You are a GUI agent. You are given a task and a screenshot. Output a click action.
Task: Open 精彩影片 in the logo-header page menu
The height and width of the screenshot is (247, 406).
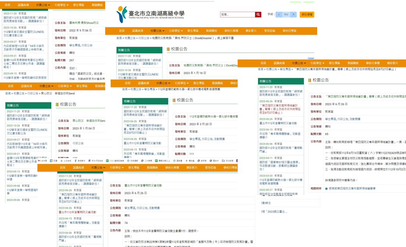[x=251, y=31]
